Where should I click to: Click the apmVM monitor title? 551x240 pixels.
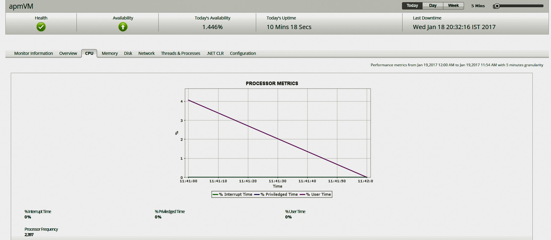tap(21, 6)
